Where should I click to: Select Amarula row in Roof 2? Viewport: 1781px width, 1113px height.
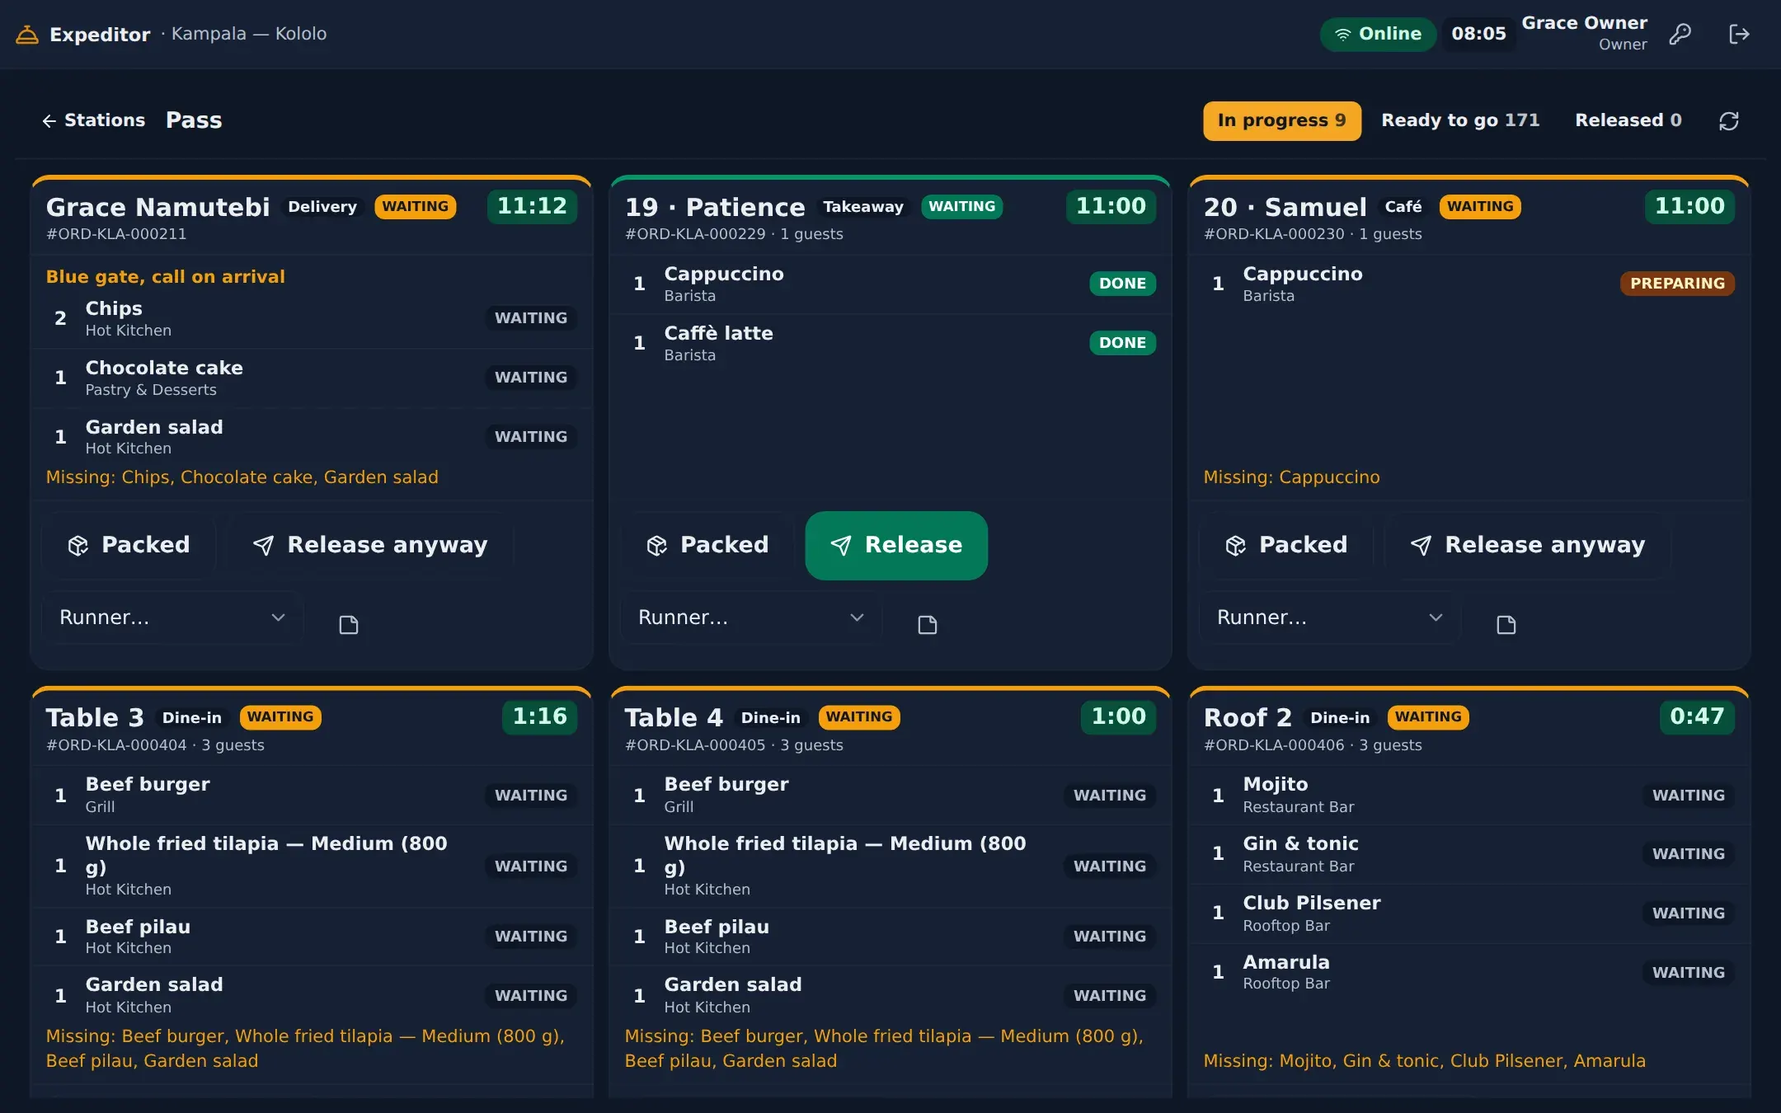click(x=1469, y=972)
